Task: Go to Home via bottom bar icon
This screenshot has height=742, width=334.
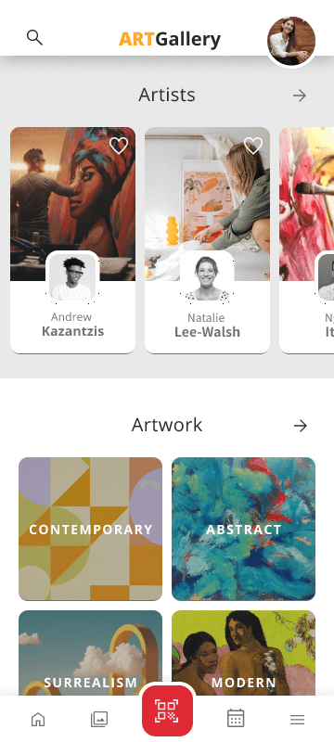Action: 38,720
